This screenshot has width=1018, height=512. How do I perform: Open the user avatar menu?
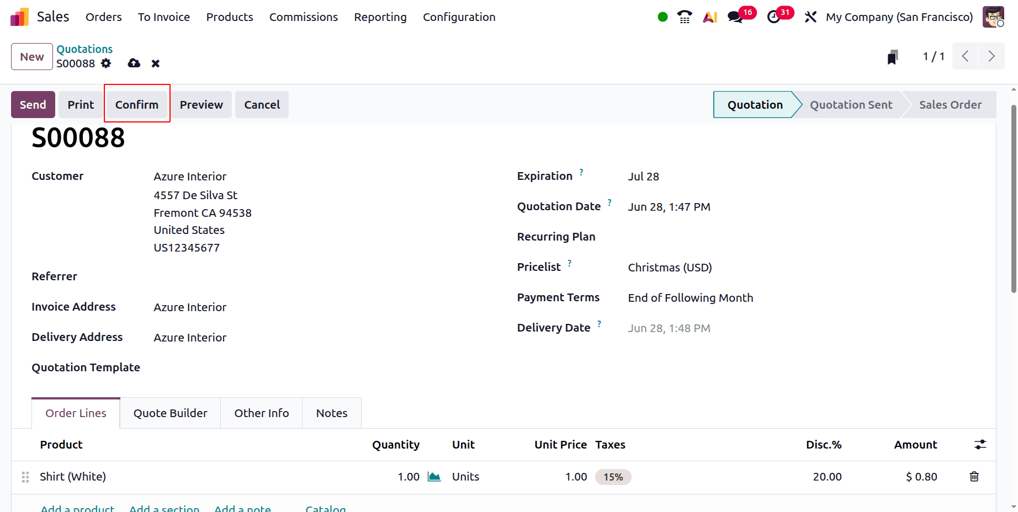pos(993,17)
